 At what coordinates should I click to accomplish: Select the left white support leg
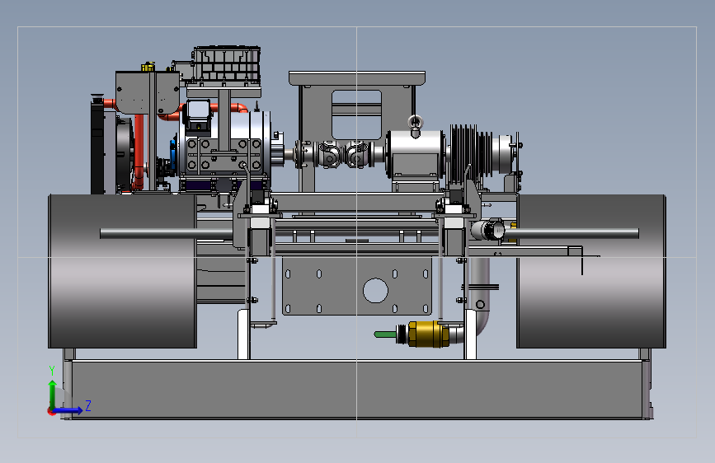click(x=243, y=334)
